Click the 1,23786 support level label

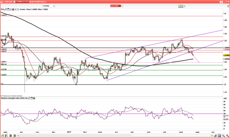[x=3, y=69]
